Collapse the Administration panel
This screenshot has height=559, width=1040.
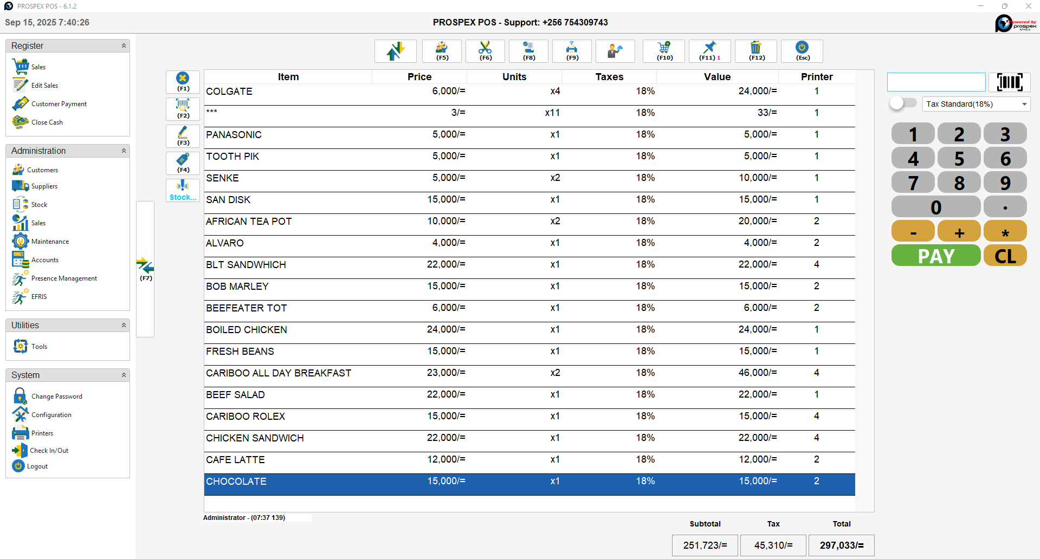pyautogui.click(x=125, y=151)
